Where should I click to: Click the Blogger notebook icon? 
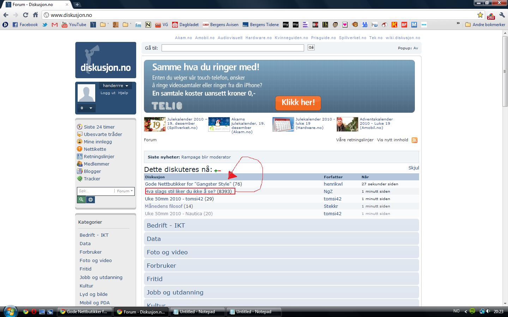80,171
